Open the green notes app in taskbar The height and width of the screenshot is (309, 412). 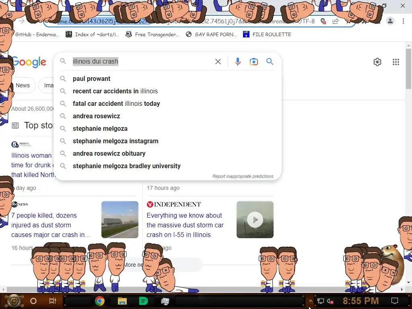[143, 301]
